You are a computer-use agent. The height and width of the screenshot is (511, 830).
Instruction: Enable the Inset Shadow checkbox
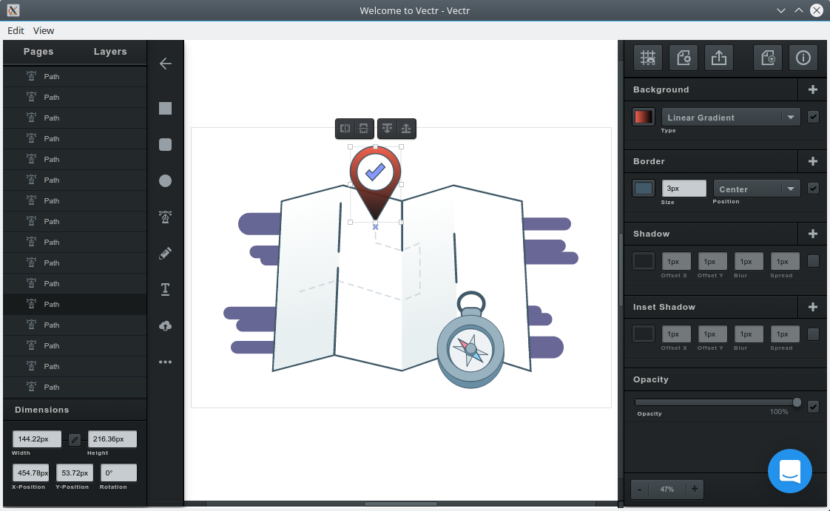[813, 334]
